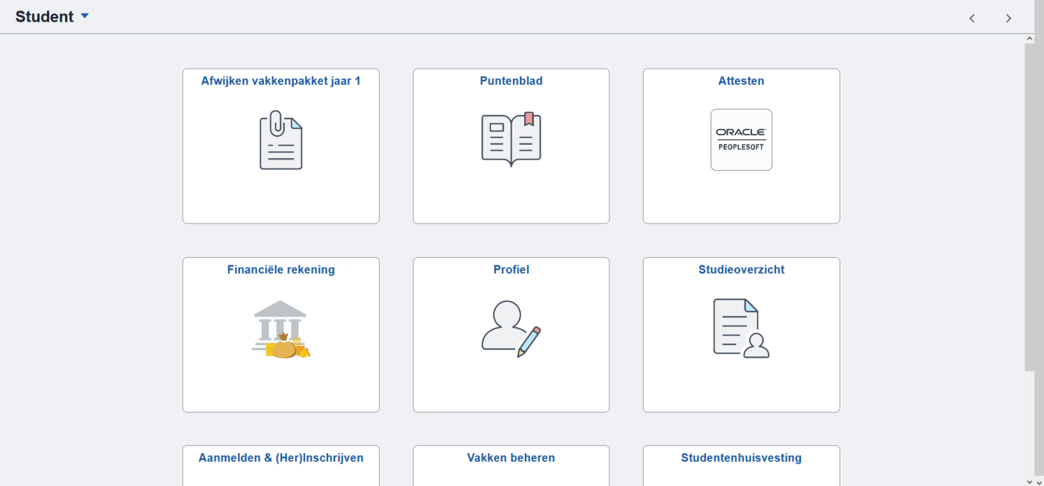This screenshot has height=486, width=1044.
Task: Open the Studentenhuisvesting tile
Action: [x=741, y=465]
